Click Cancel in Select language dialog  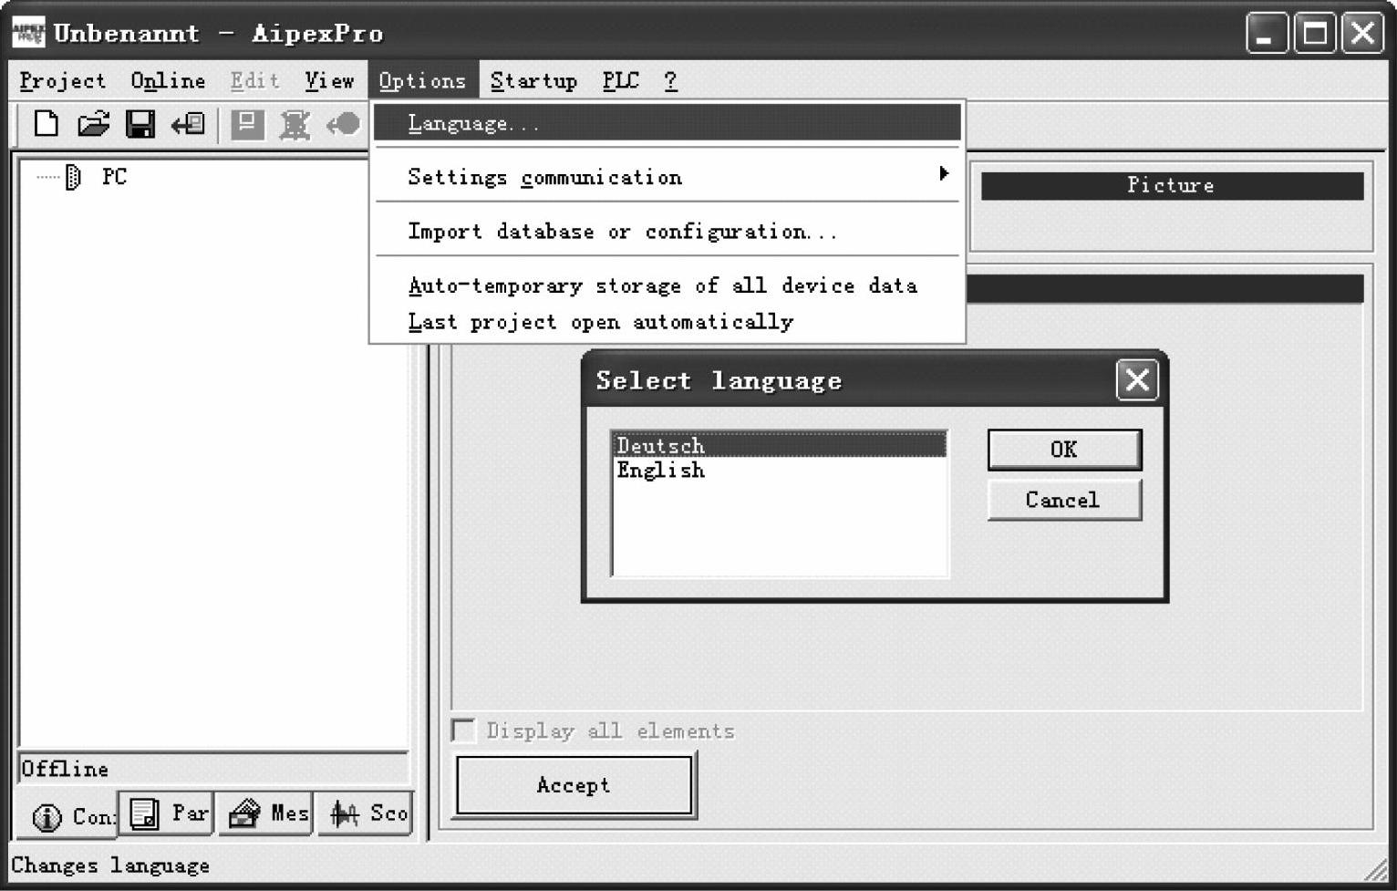1064,500
